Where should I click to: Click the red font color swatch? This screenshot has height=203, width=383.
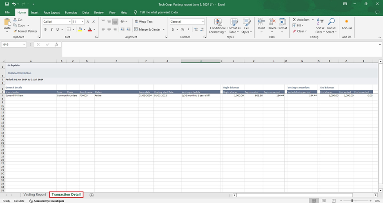pyautogui.click(x=90, y=29)
